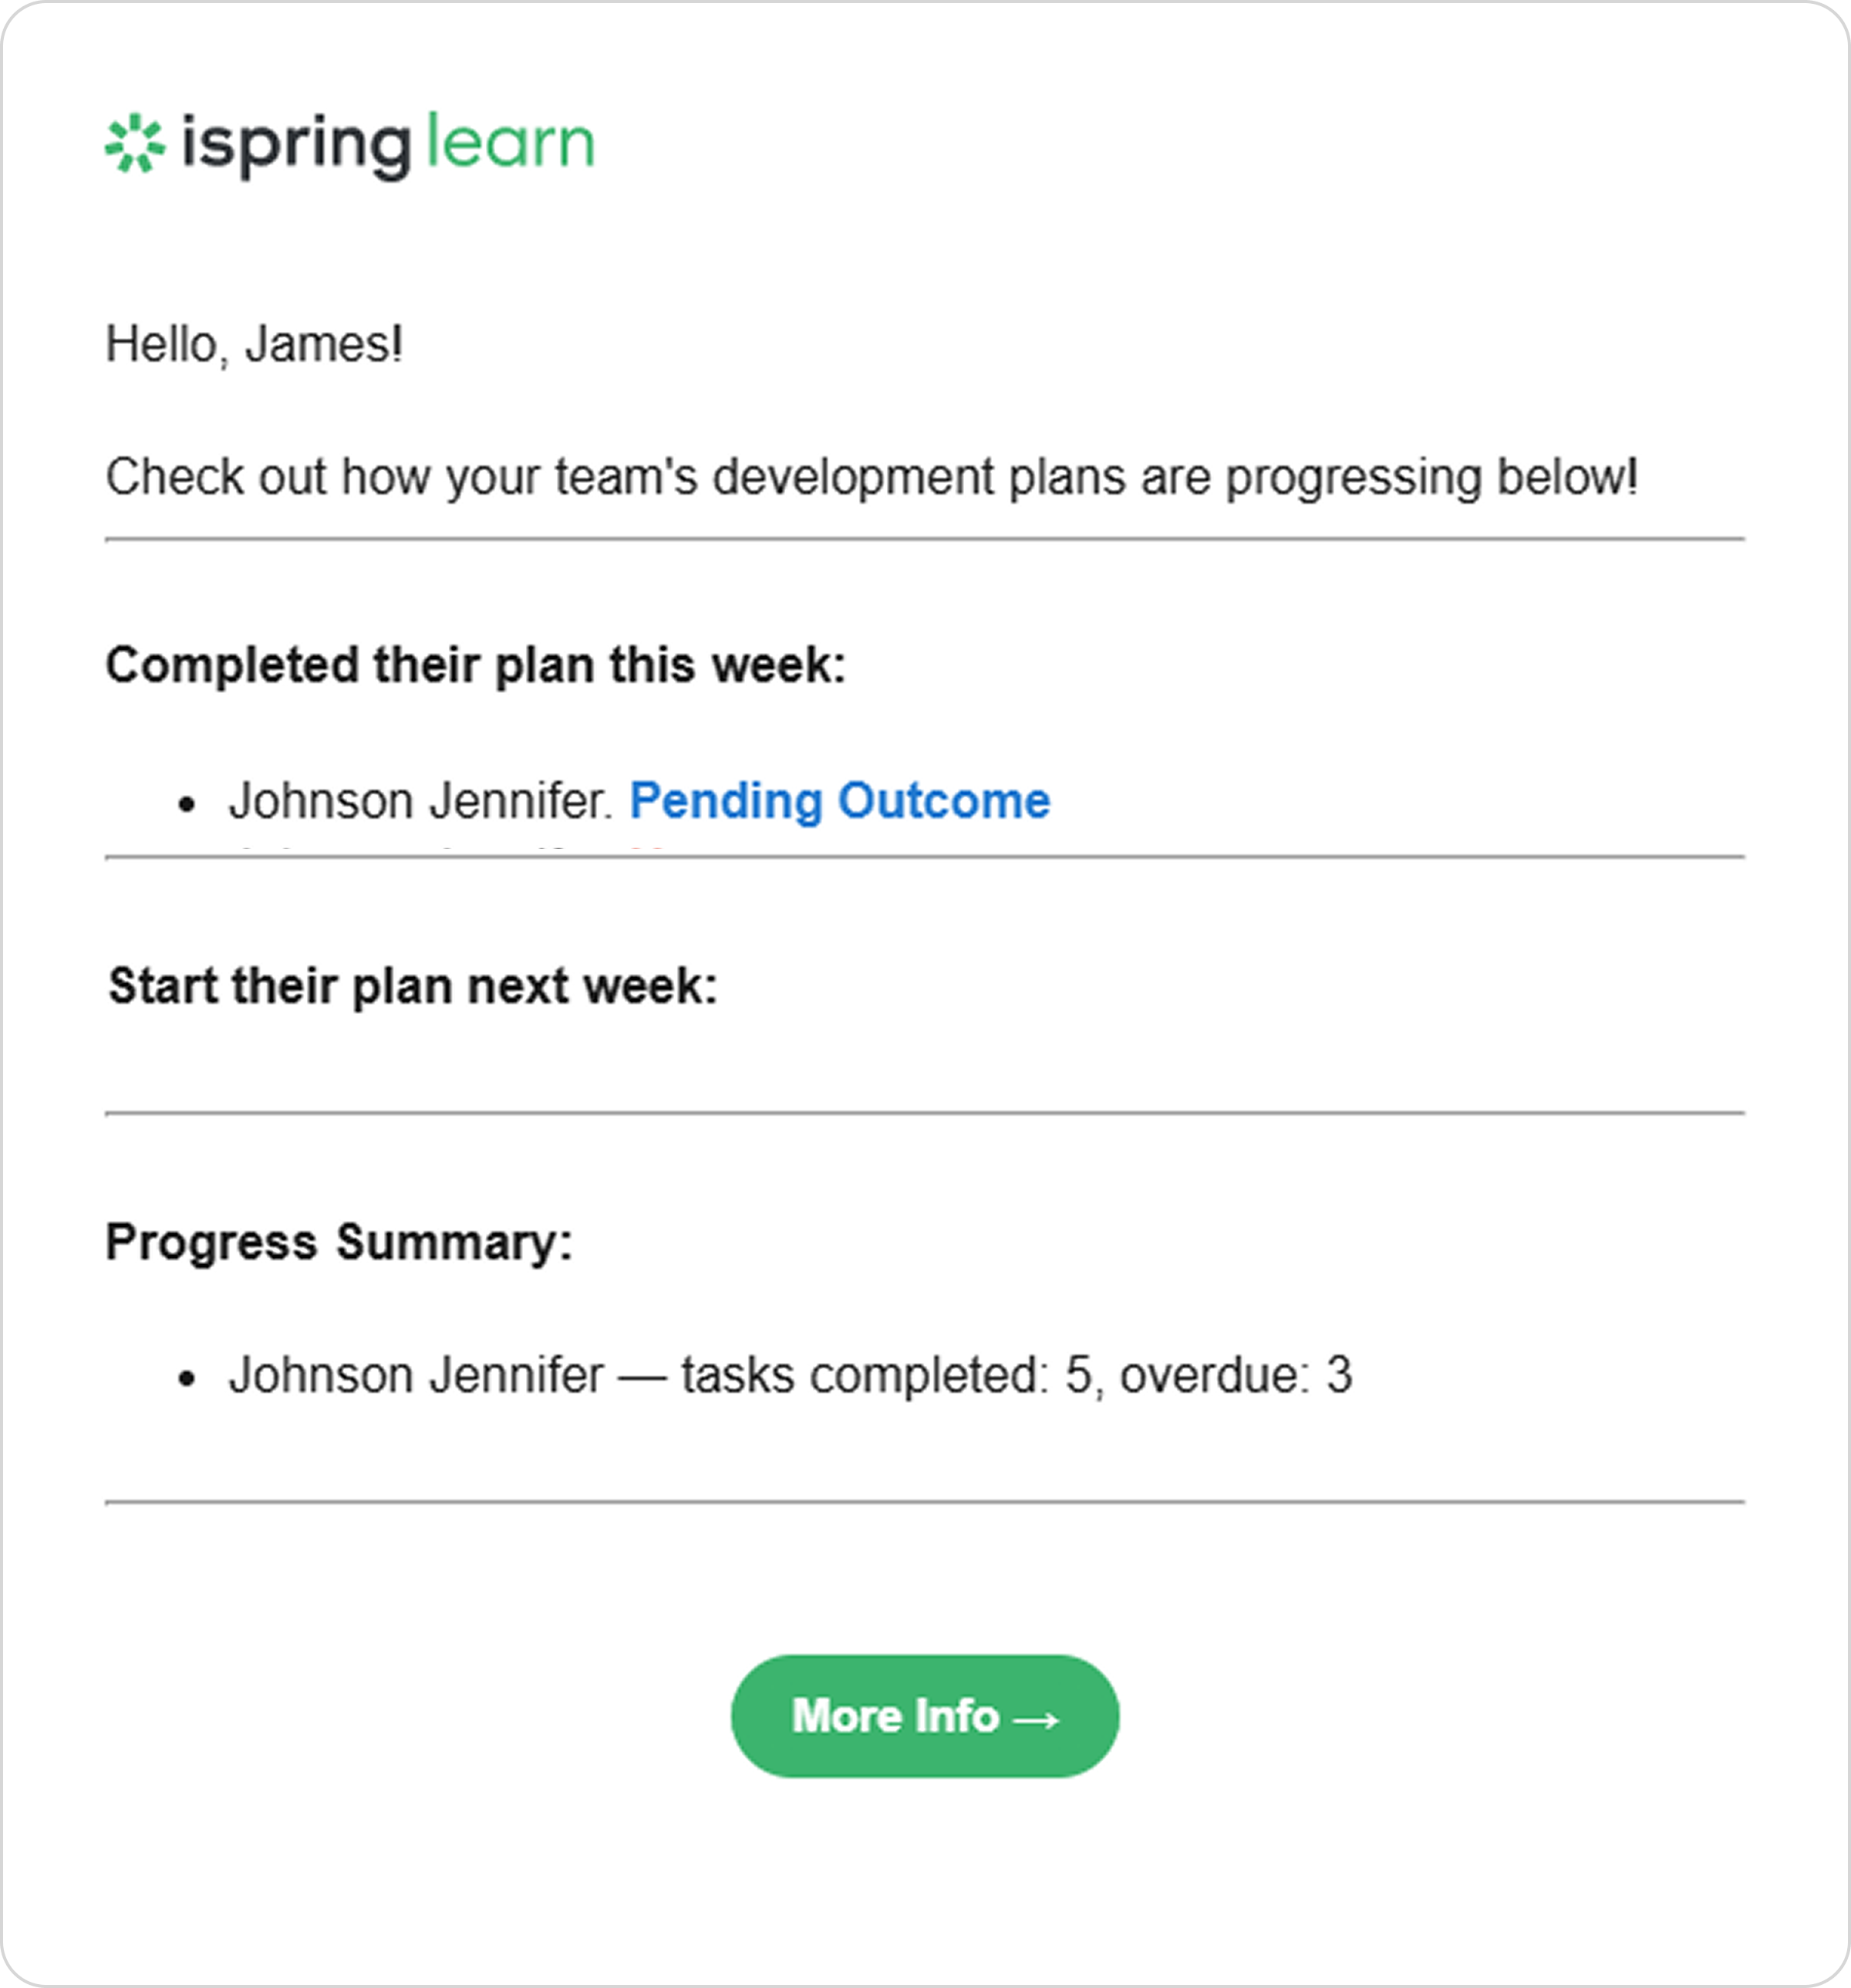The width and height of the screenshot is (1851, 1988).
Task: Click the green "learn" word in the logo
Action: [510, 141]
